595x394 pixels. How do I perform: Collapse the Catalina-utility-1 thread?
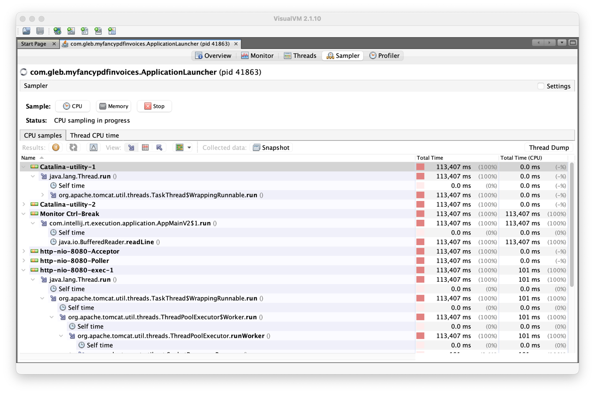(x=23, y=167)
